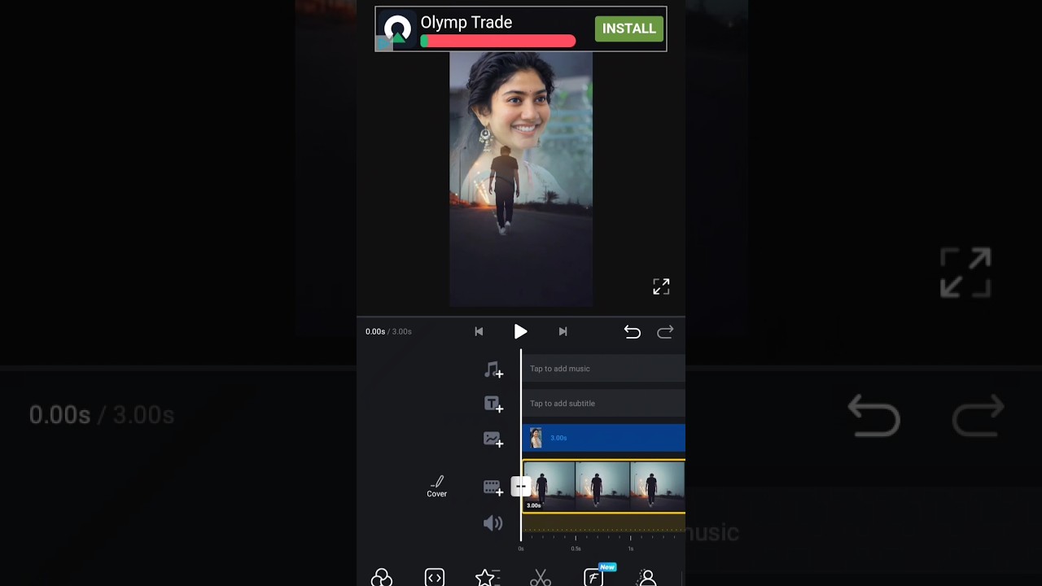1042x586 pixels.
Task: Mute the clip's original sound
Action: click(x=493, y=523)
